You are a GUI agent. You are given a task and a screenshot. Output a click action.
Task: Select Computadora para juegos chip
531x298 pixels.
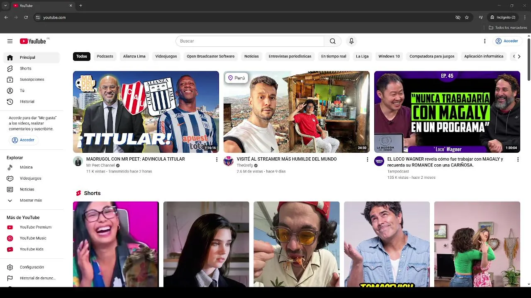click(x=432, y=56)
